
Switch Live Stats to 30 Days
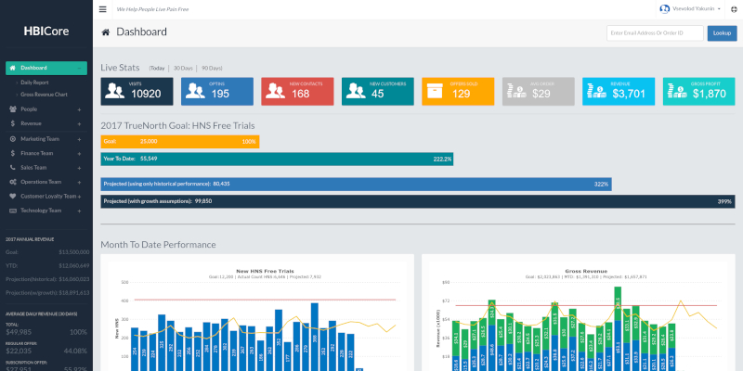tap(183, 68)
